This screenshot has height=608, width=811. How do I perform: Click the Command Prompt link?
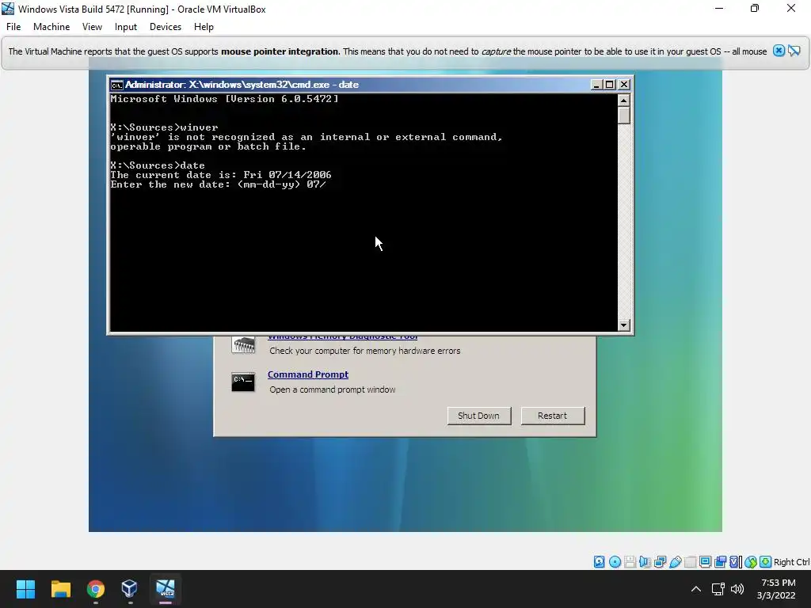pyautogui.click(x=308, y=374)
